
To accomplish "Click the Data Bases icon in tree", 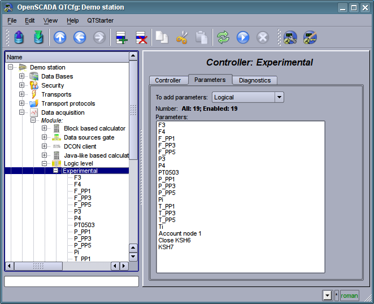I will 34,76.
